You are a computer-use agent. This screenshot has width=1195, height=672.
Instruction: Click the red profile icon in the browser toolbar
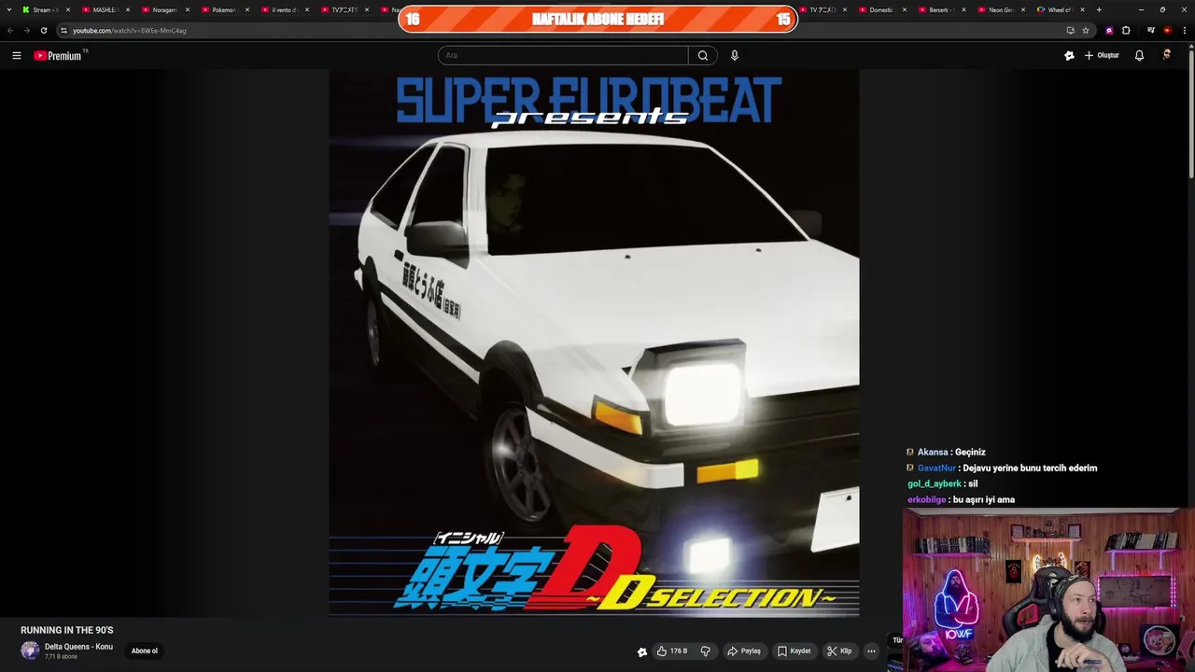coord(1167,30)
